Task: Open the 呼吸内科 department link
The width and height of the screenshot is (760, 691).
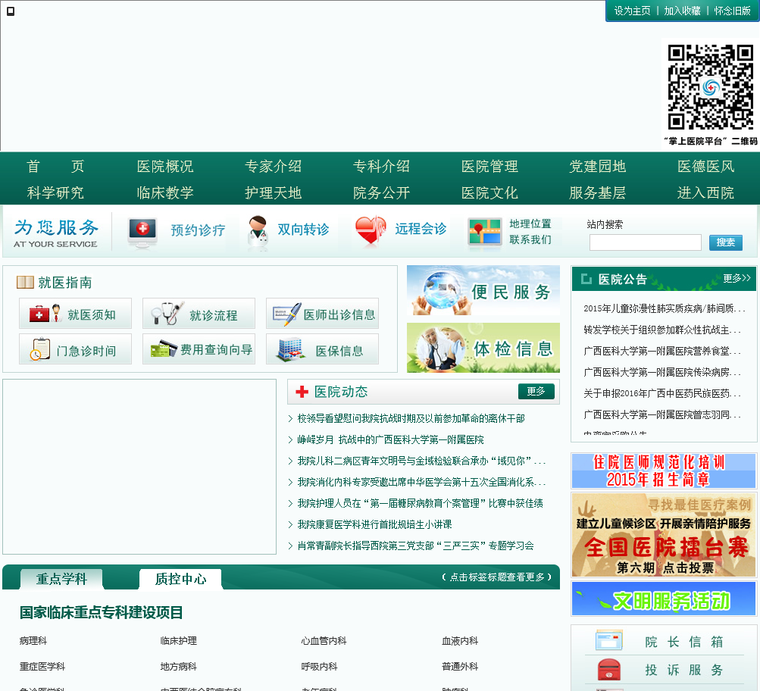Action: [x=319, y=666]
